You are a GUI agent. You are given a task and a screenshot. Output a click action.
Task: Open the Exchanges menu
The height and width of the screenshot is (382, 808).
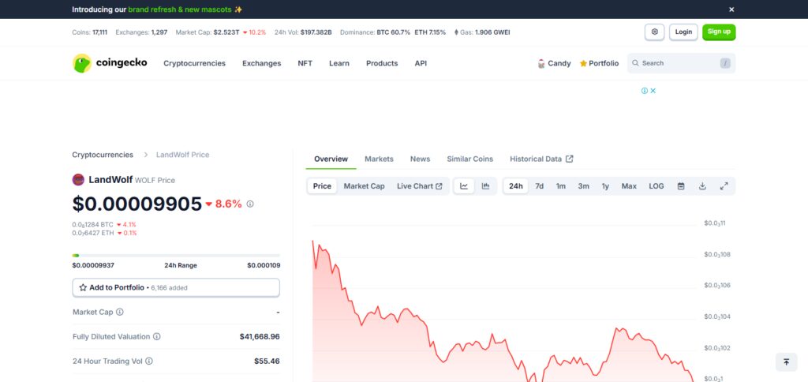coord(262,63)
